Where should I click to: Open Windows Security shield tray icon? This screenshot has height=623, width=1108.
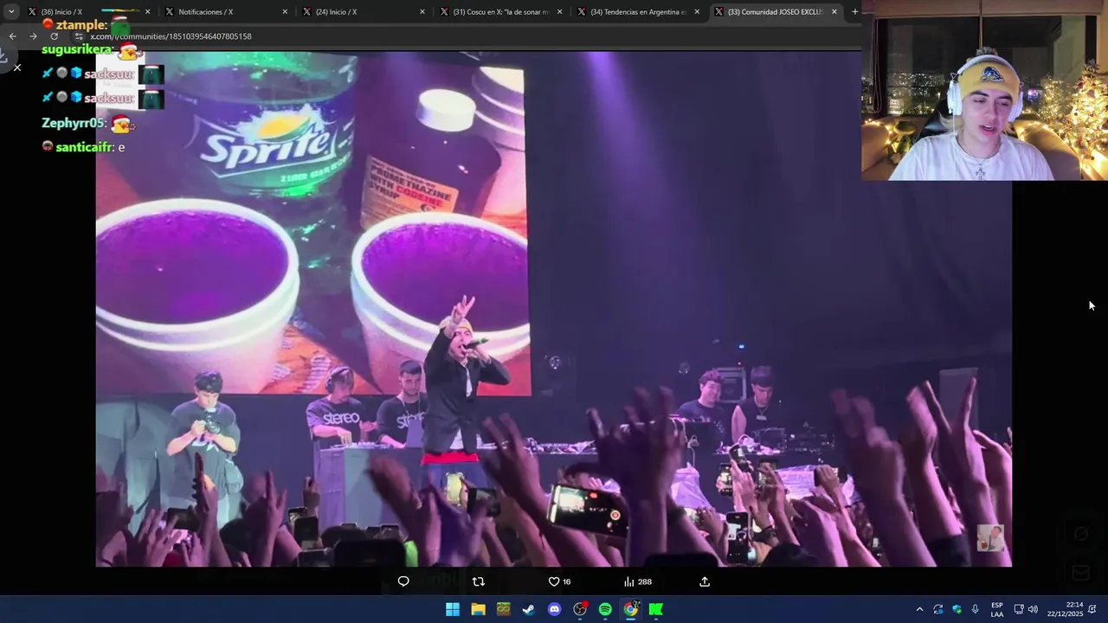point(957,609)
